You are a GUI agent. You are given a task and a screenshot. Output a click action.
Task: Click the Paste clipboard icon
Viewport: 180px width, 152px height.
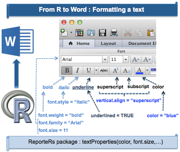(151, 33)
